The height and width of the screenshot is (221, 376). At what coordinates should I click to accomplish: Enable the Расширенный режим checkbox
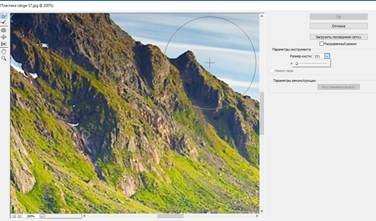pos(321,43)
